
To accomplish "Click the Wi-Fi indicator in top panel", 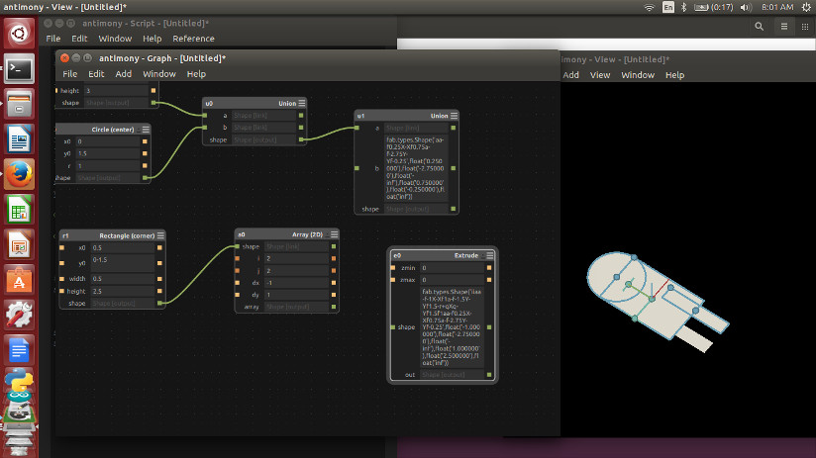I will [x=649, y=7].
